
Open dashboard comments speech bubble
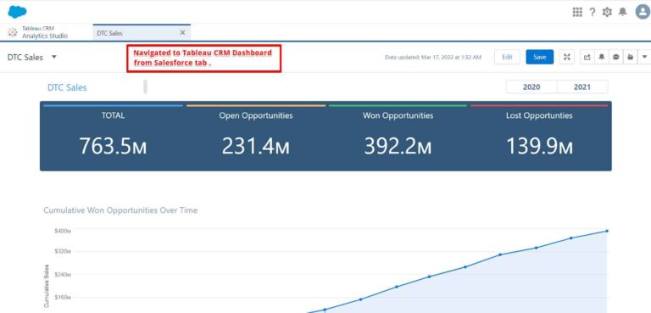click(615, 57)
